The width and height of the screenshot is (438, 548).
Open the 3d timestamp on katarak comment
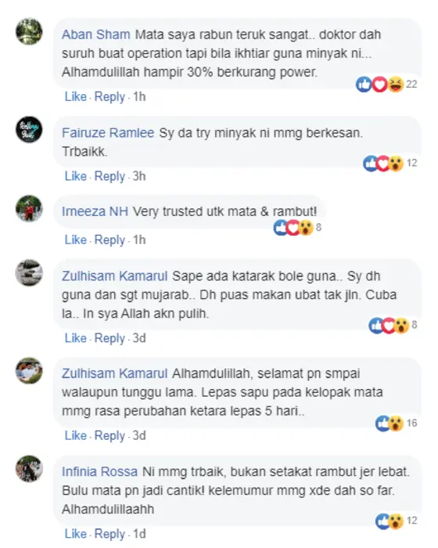139,338
